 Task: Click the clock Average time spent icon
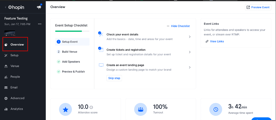(x=216, y=109)
